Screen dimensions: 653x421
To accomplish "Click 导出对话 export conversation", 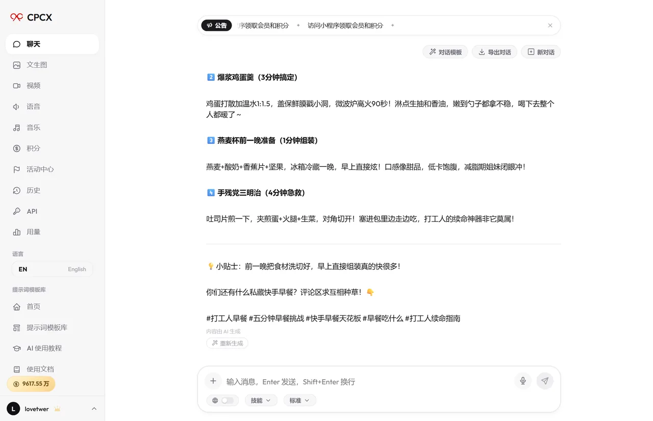I will coord(494,52).
